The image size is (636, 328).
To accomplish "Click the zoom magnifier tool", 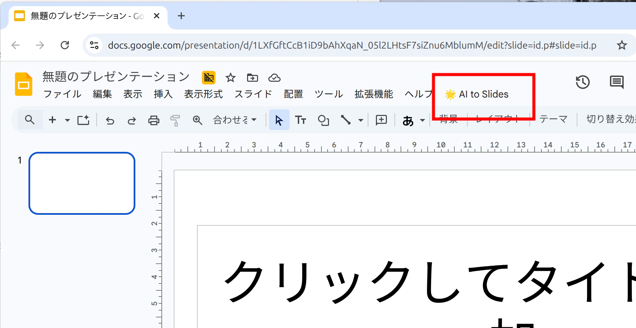I will coord(197,120).
